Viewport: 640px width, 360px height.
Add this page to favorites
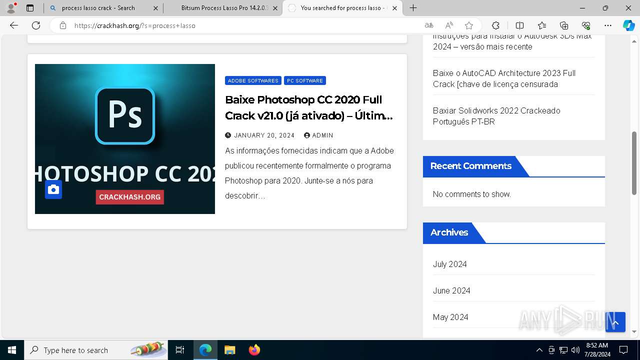click(469, 25)
